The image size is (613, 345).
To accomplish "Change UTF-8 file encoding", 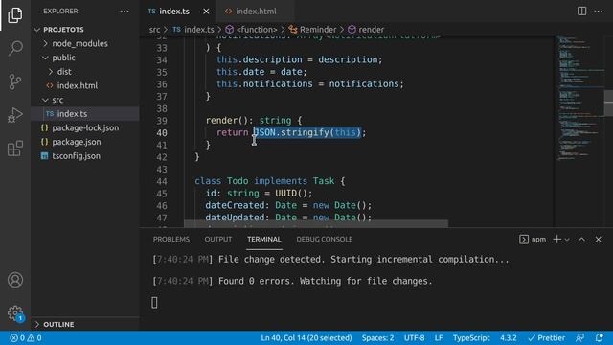I will (x=414, y=338).
